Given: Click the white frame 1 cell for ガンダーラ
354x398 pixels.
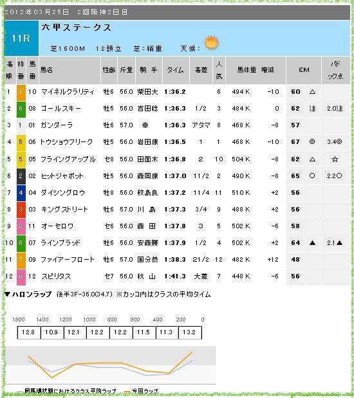Looking at the screenshot, I should coord(21,125).
